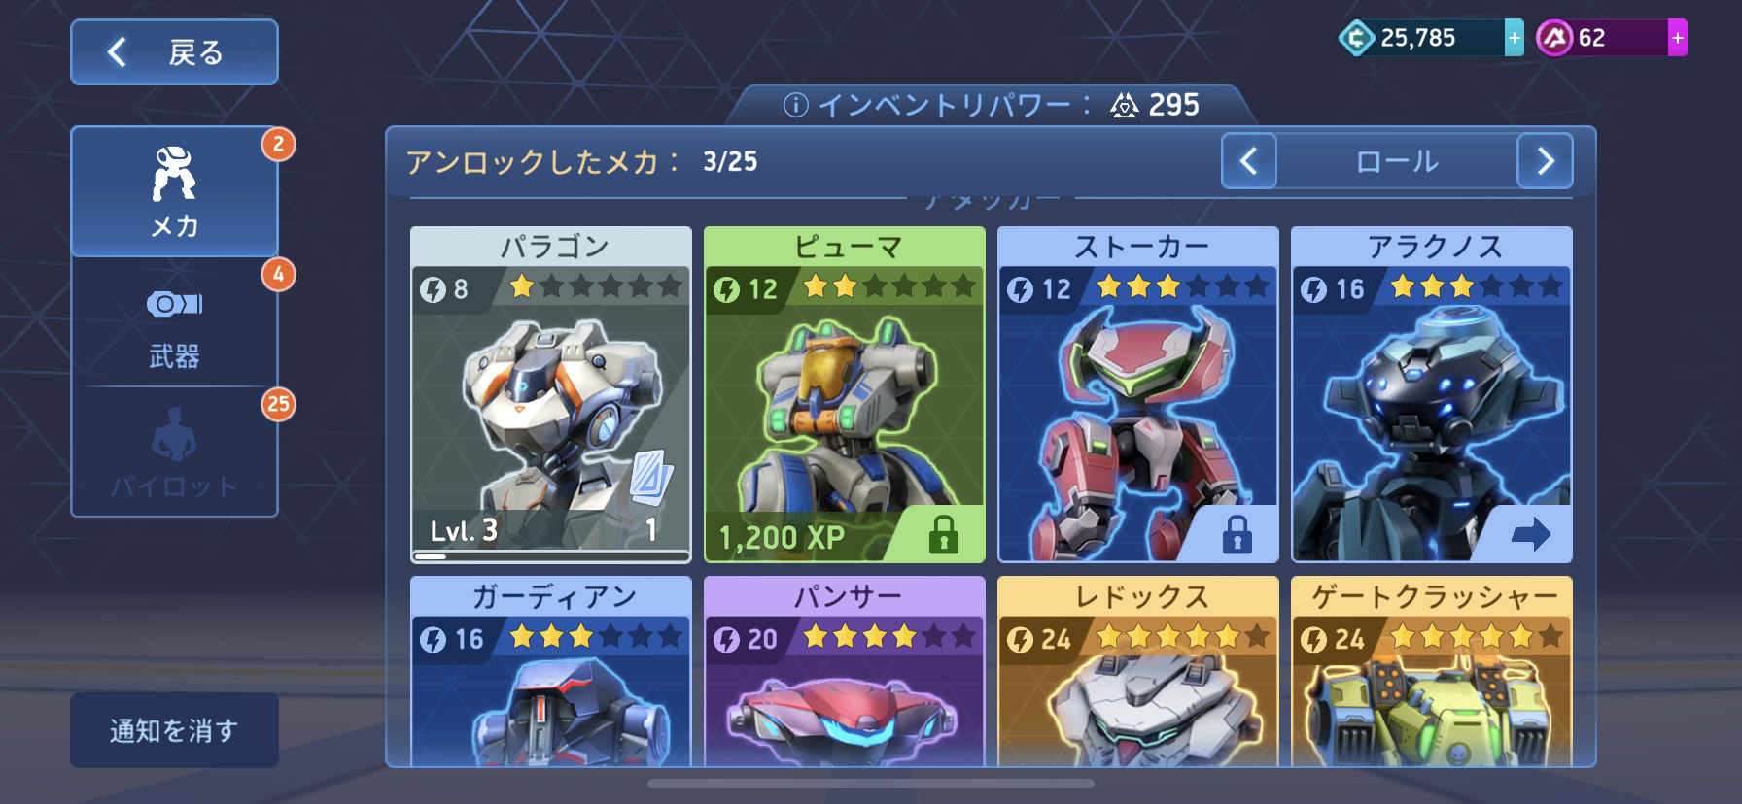The width and height of the screenshot is (1742, 804).
Task: Select the パラゴン mech card
Action: point(551,394)
